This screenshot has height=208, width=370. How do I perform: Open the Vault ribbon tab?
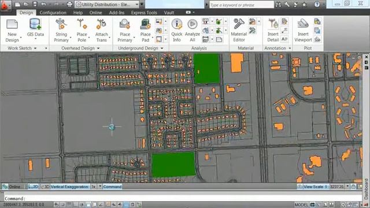tap(169, 13)
